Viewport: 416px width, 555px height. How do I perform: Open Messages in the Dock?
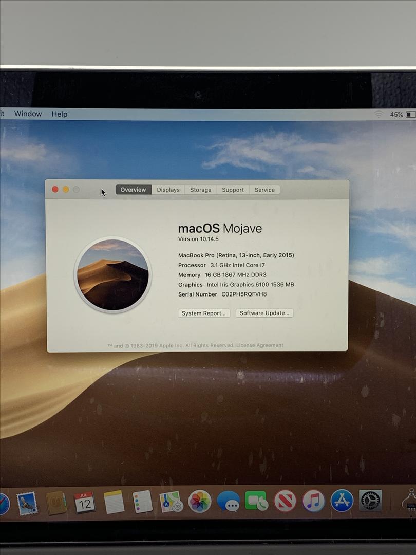(x=228, y=501)
